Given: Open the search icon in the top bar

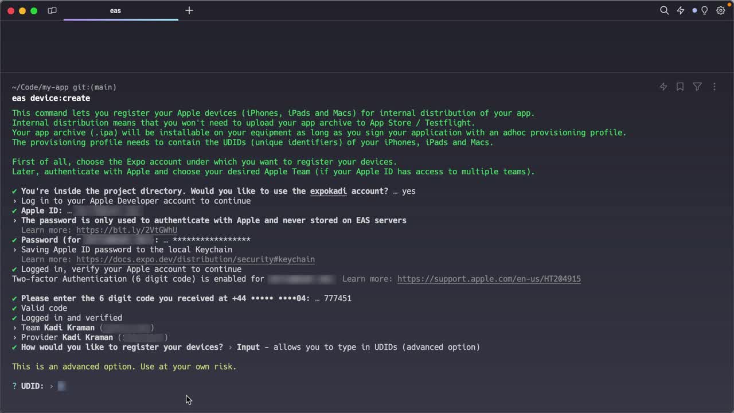Looking at the screenshot, I should coord(664,10).
